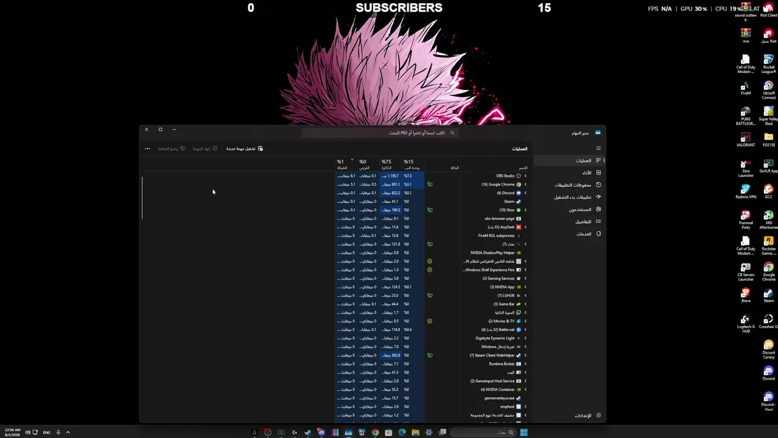Select GoXLR App desktop icon
This screenshot has width=778, height=438.
[x=768, y=166]
